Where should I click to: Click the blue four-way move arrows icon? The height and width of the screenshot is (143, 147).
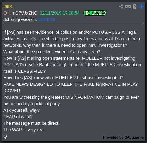[x=141, y=6]
